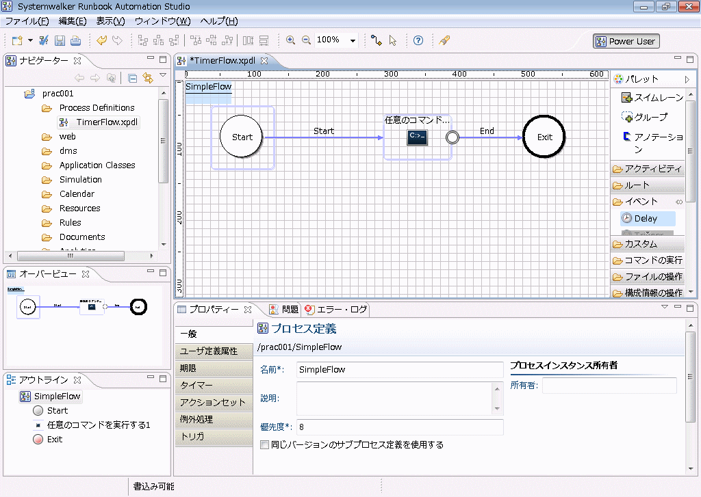Image resolution: width=701 pixels, height=497 pixels.
Task: Select the Rules folder
Action: tap(71, 222)
